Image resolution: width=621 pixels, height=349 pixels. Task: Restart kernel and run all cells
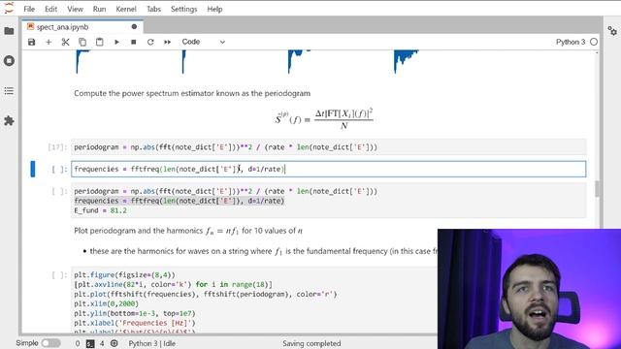(168, 42)
